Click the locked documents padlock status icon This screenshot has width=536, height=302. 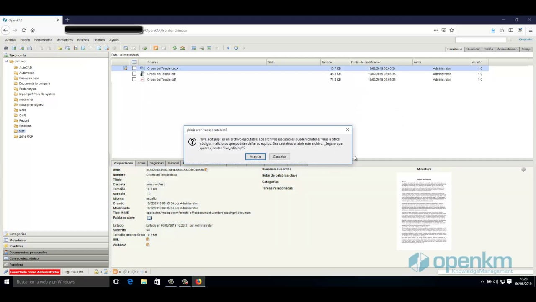coord(96,272)
